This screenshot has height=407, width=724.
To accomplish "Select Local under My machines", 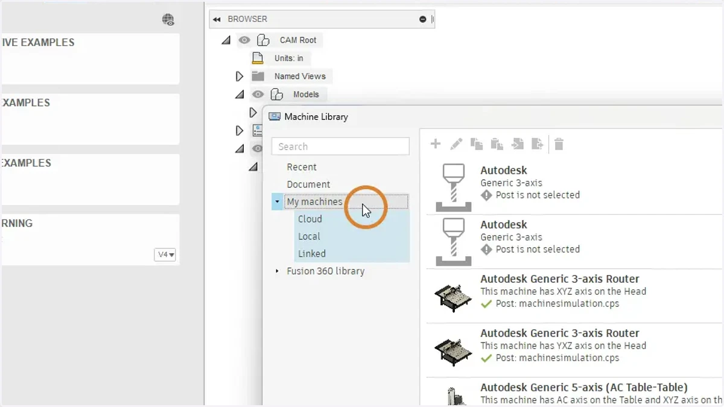I will click(x=309, y=236).
